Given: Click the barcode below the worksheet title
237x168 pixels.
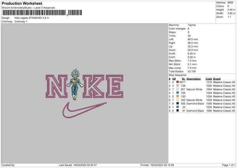Looking at the screenshot, I should point(42,13).
